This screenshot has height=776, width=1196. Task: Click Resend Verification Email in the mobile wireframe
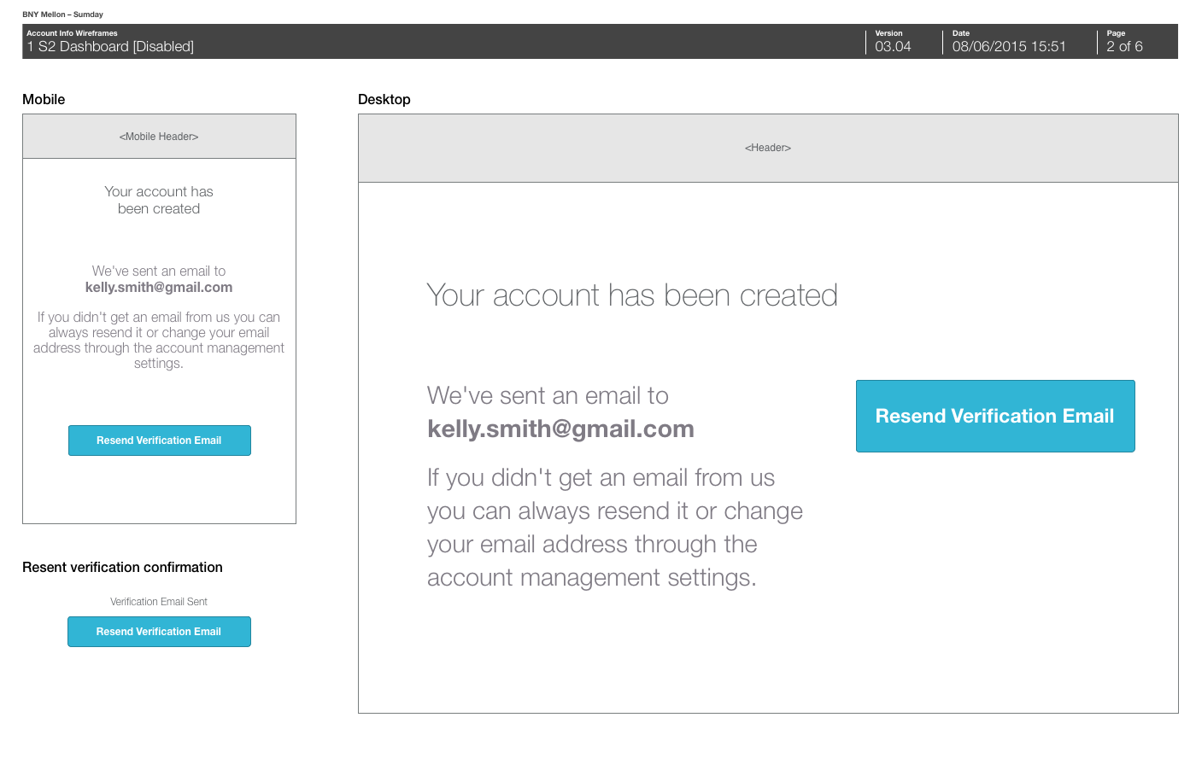coord(160,441)
